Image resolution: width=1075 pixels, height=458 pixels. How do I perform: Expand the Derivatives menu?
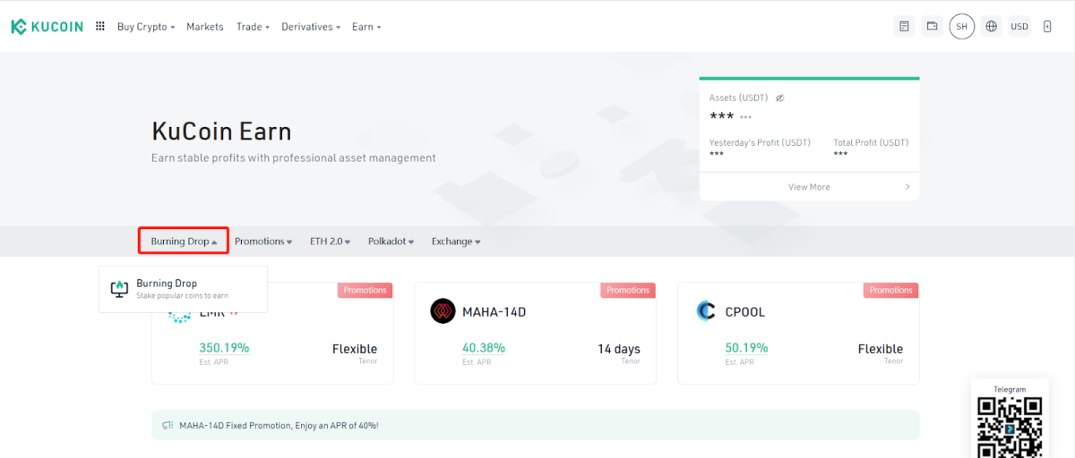pos(311,27)
